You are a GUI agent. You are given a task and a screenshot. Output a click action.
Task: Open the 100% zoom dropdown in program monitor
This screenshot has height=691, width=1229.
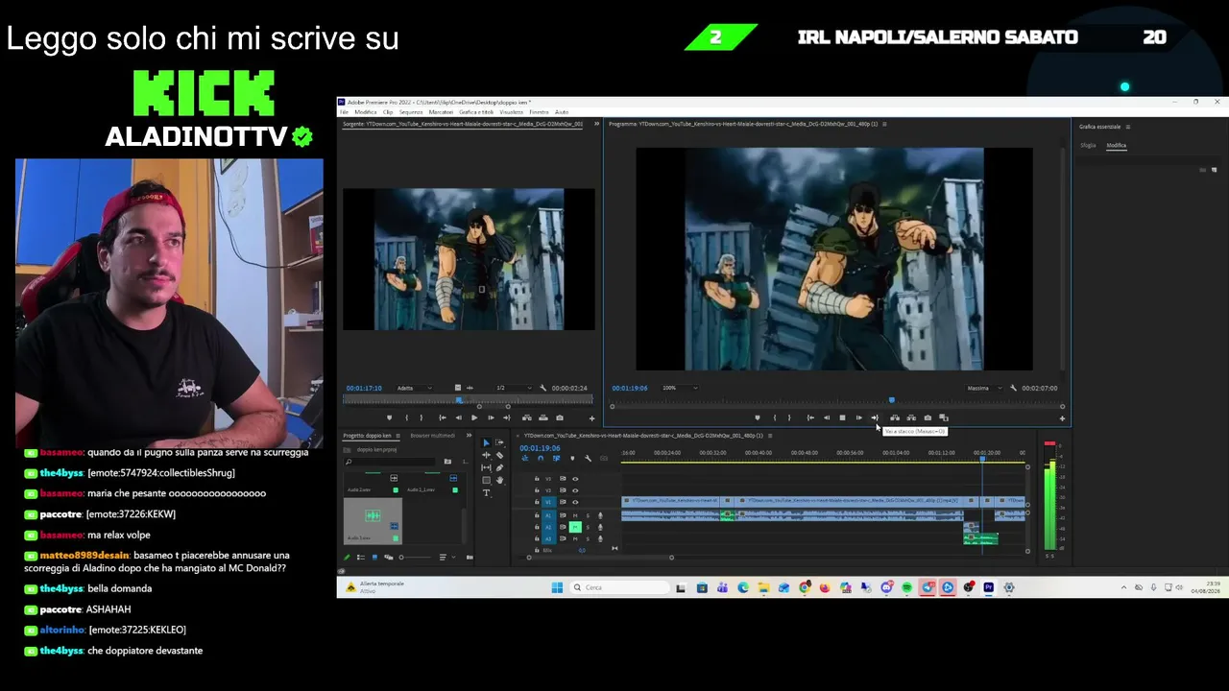(x=679, y=388)
